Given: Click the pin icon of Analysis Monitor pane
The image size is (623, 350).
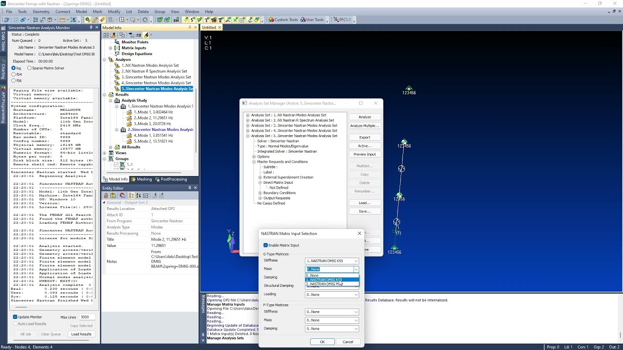Looking at the screenshot, I should pyautogui.click(x=91, y=28).
